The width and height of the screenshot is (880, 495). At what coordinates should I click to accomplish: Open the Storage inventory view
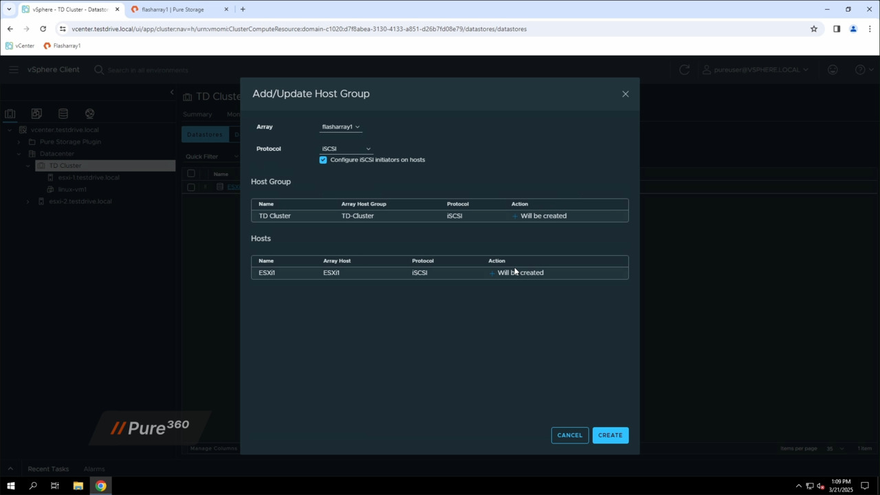(63, 113)
